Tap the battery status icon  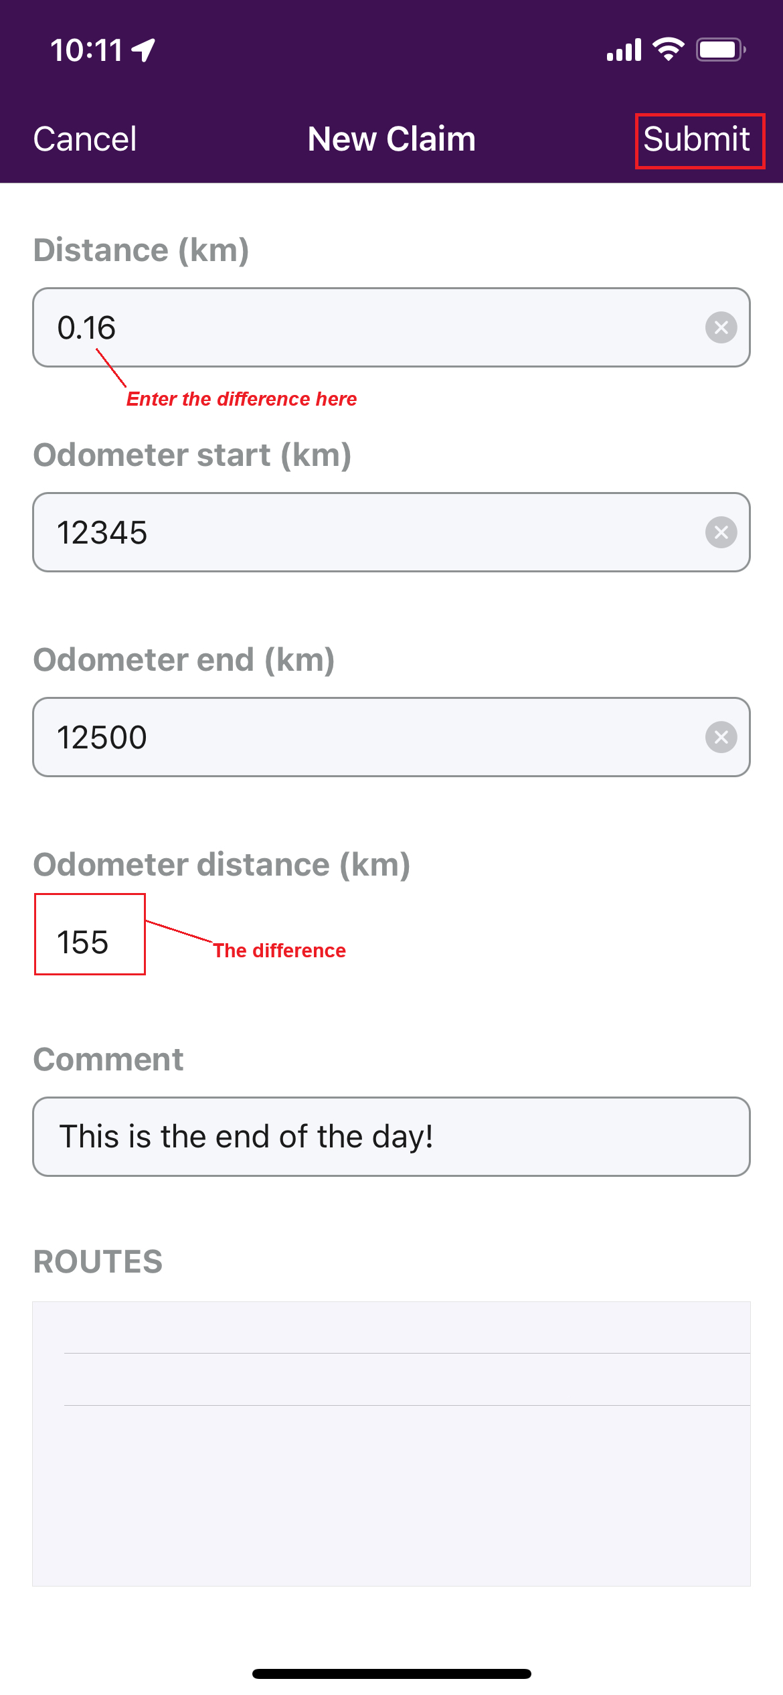click(720, 50)
